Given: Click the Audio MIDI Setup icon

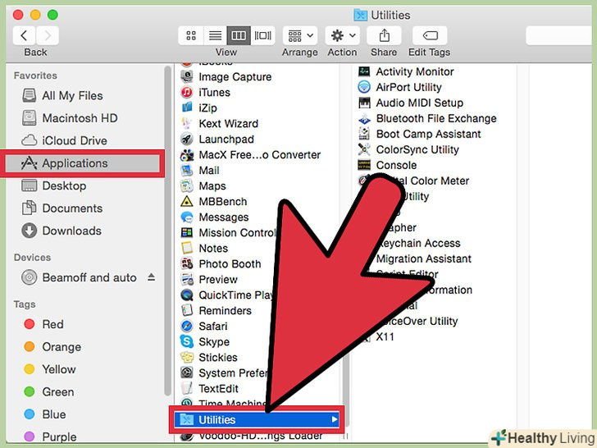Looking at the screenshot, I should click(x=364, y=103).
